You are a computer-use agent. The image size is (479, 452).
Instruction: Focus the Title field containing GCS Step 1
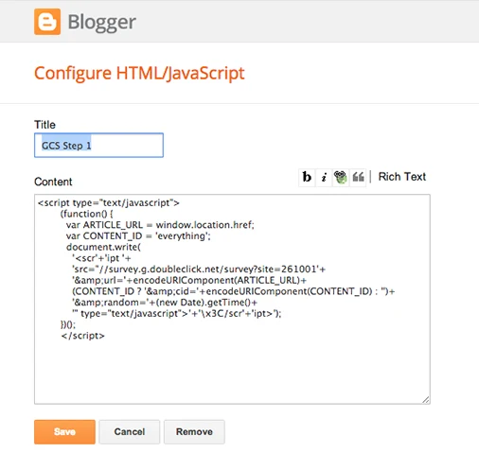click(98, 146)
